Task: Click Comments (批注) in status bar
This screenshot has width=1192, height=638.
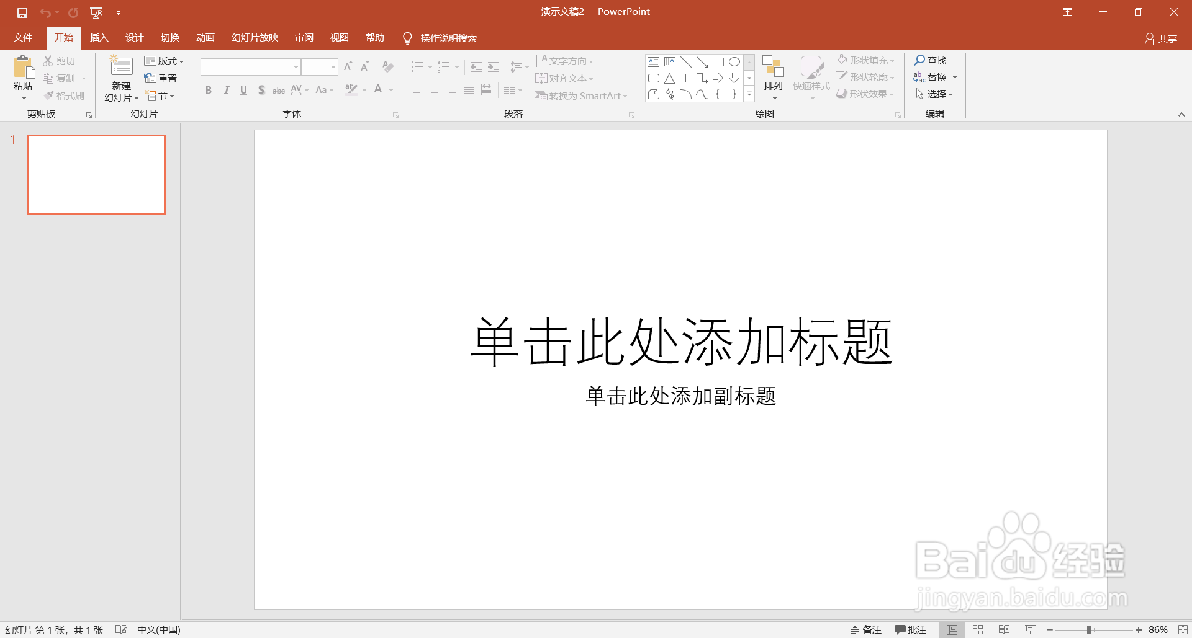Action: [910, 630]
